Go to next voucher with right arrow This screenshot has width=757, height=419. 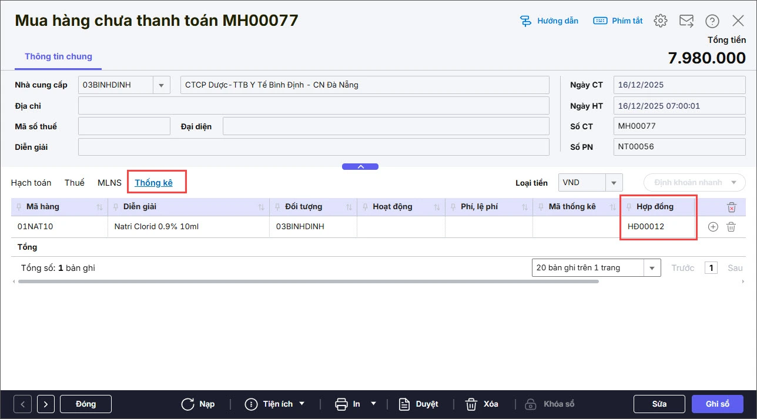point(46,404)
